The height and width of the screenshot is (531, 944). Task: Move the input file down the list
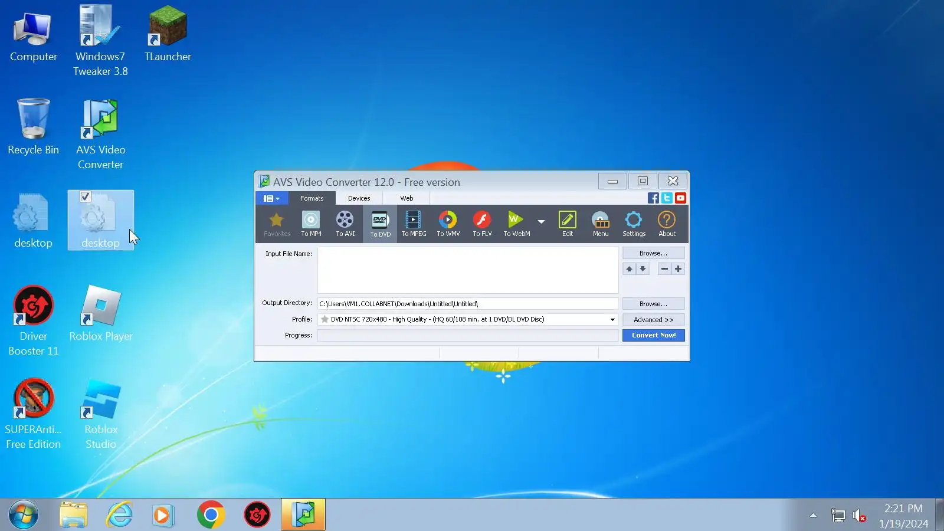click(643, 269)
